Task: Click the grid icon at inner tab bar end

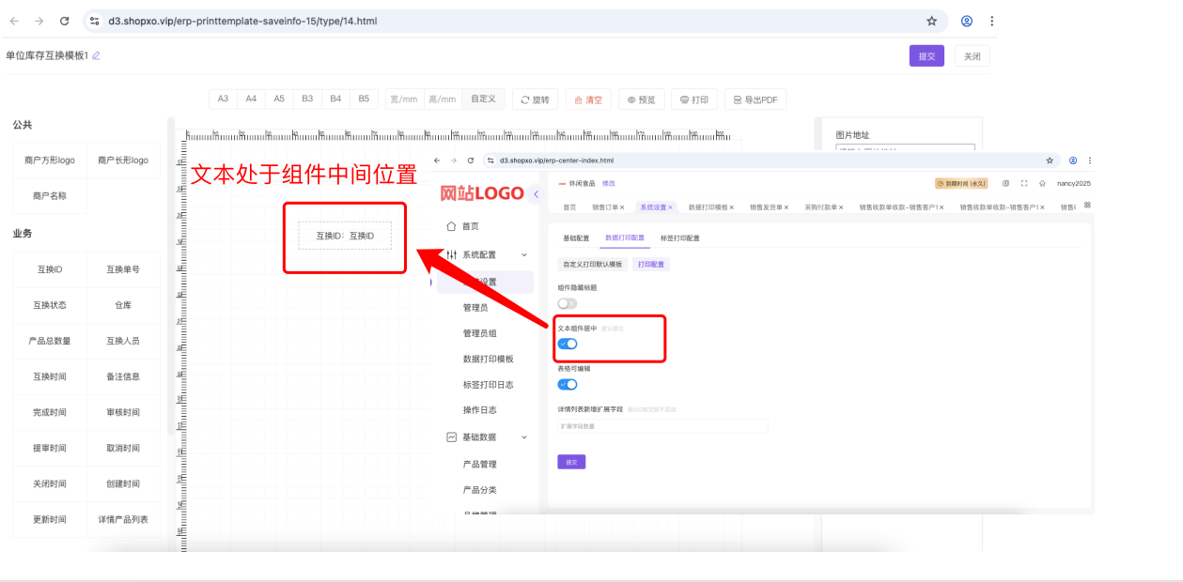Action: (x=1087, y=205)
